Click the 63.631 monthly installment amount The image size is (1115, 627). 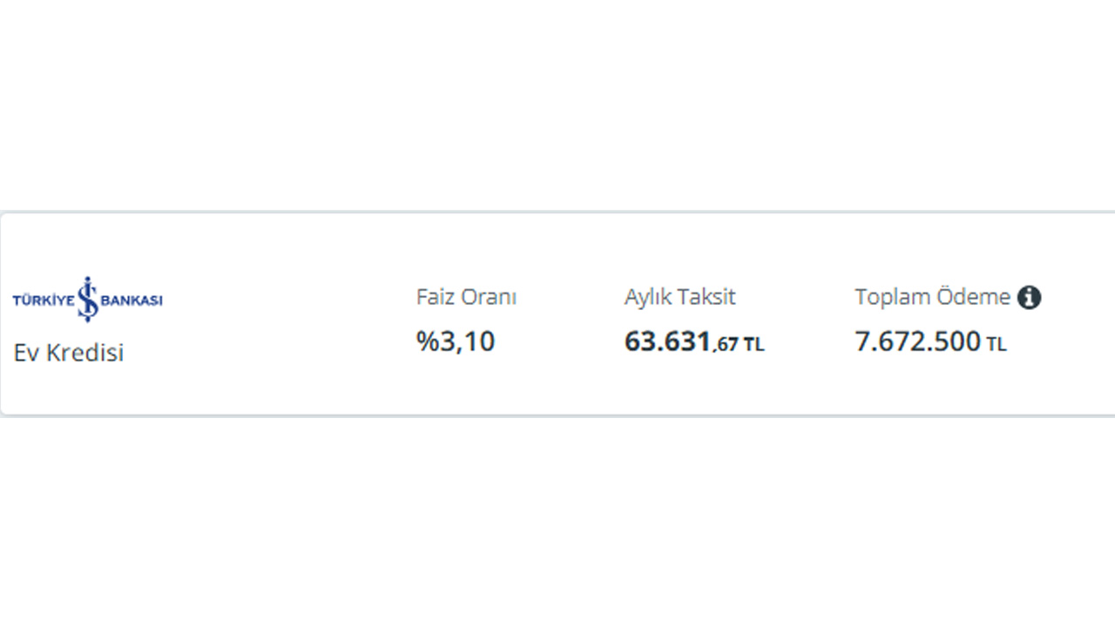coord(667,341)
